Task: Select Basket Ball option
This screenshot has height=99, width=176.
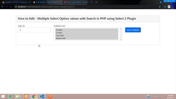Action: coord(87,38)
